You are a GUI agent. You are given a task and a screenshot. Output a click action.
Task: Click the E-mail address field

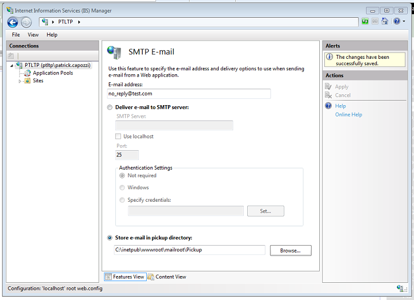[189, 94]
